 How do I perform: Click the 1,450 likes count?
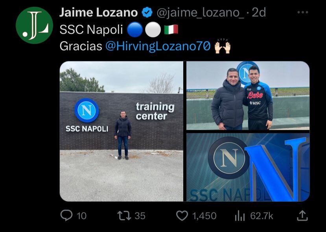point(204,216)
